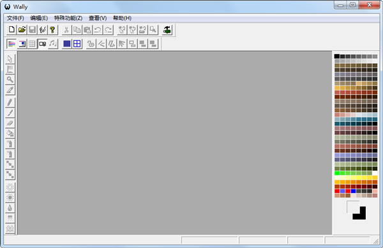Toggle the grid lines toolbar button
Screen dimensions: 383x248
tap(32, 44)
